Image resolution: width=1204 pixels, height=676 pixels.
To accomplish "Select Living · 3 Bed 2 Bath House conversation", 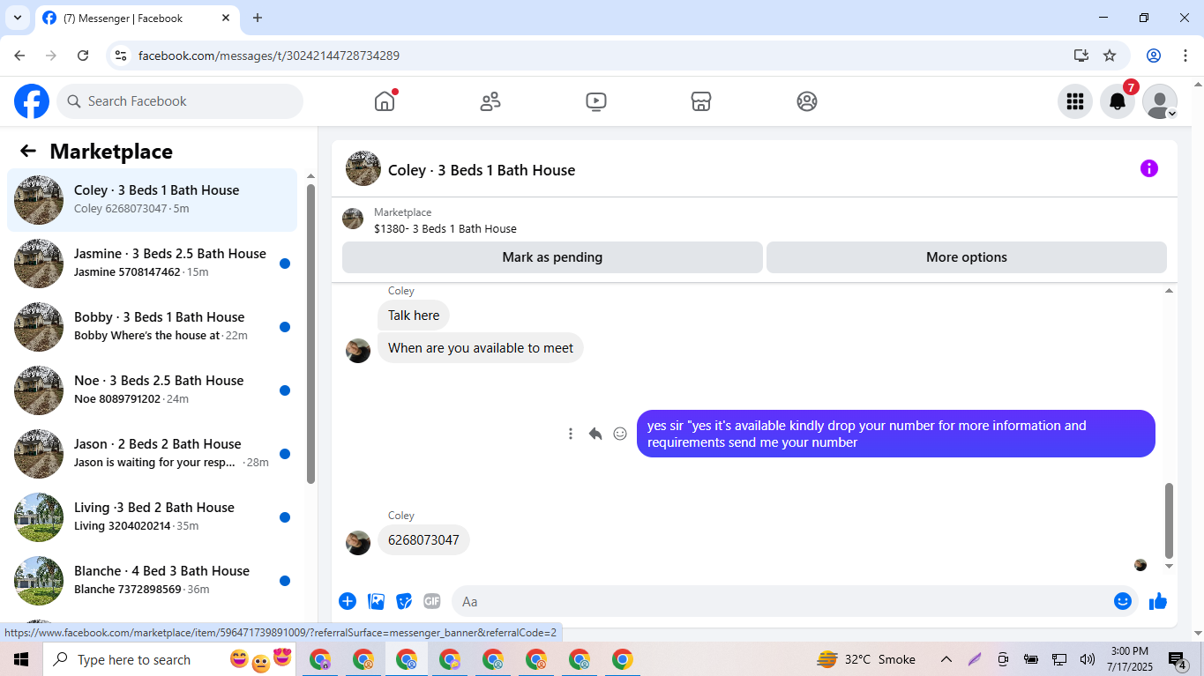I will pyautogui.click(x=152, y=517).
